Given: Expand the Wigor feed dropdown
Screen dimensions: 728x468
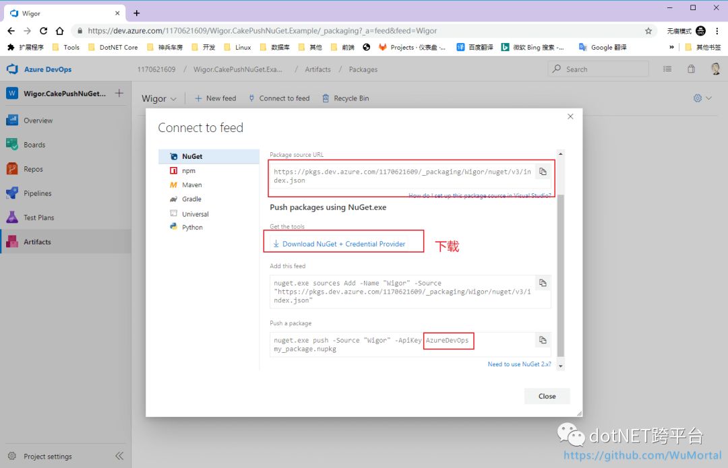Looking at the screenshot, I should [x=159, y=98].
